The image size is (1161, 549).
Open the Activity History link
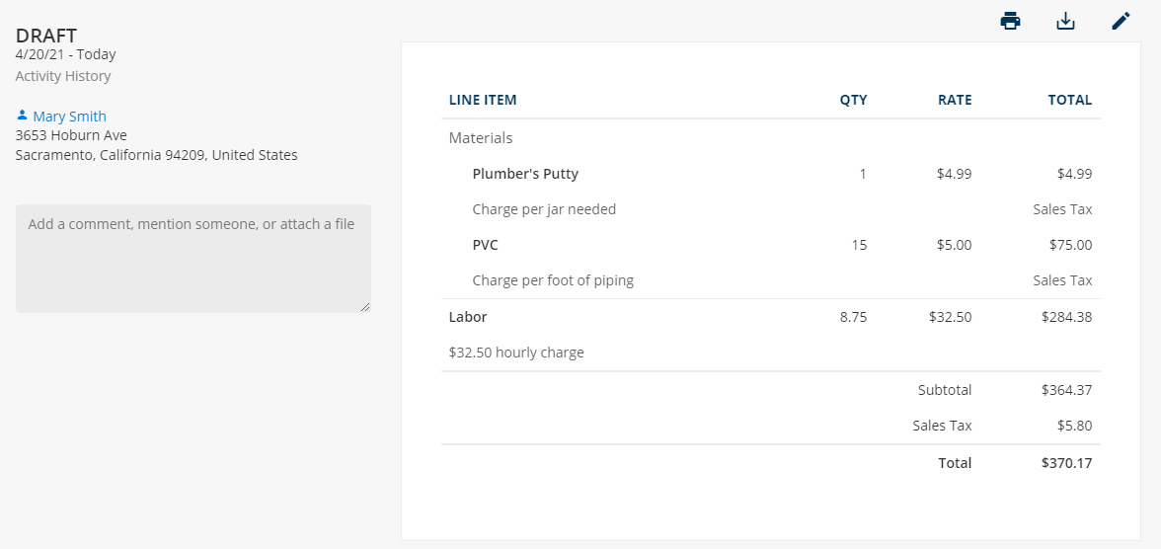(x=63, y=76)
